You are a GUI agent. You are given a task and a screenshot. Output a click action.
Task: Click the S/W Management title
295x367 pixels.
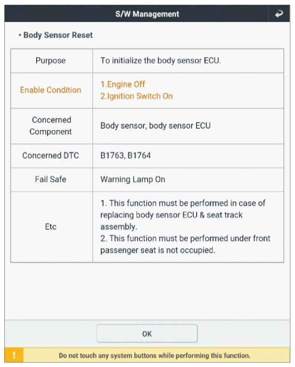(147, 14)
